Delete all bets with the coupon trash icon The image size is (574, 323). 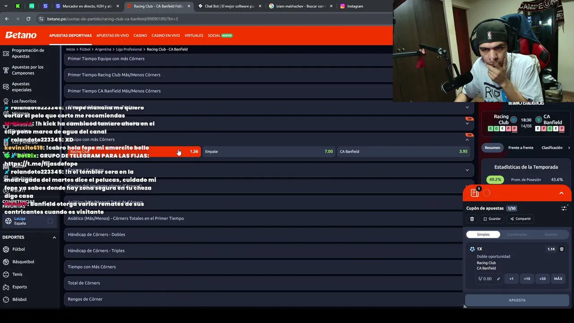coord(472,219)
